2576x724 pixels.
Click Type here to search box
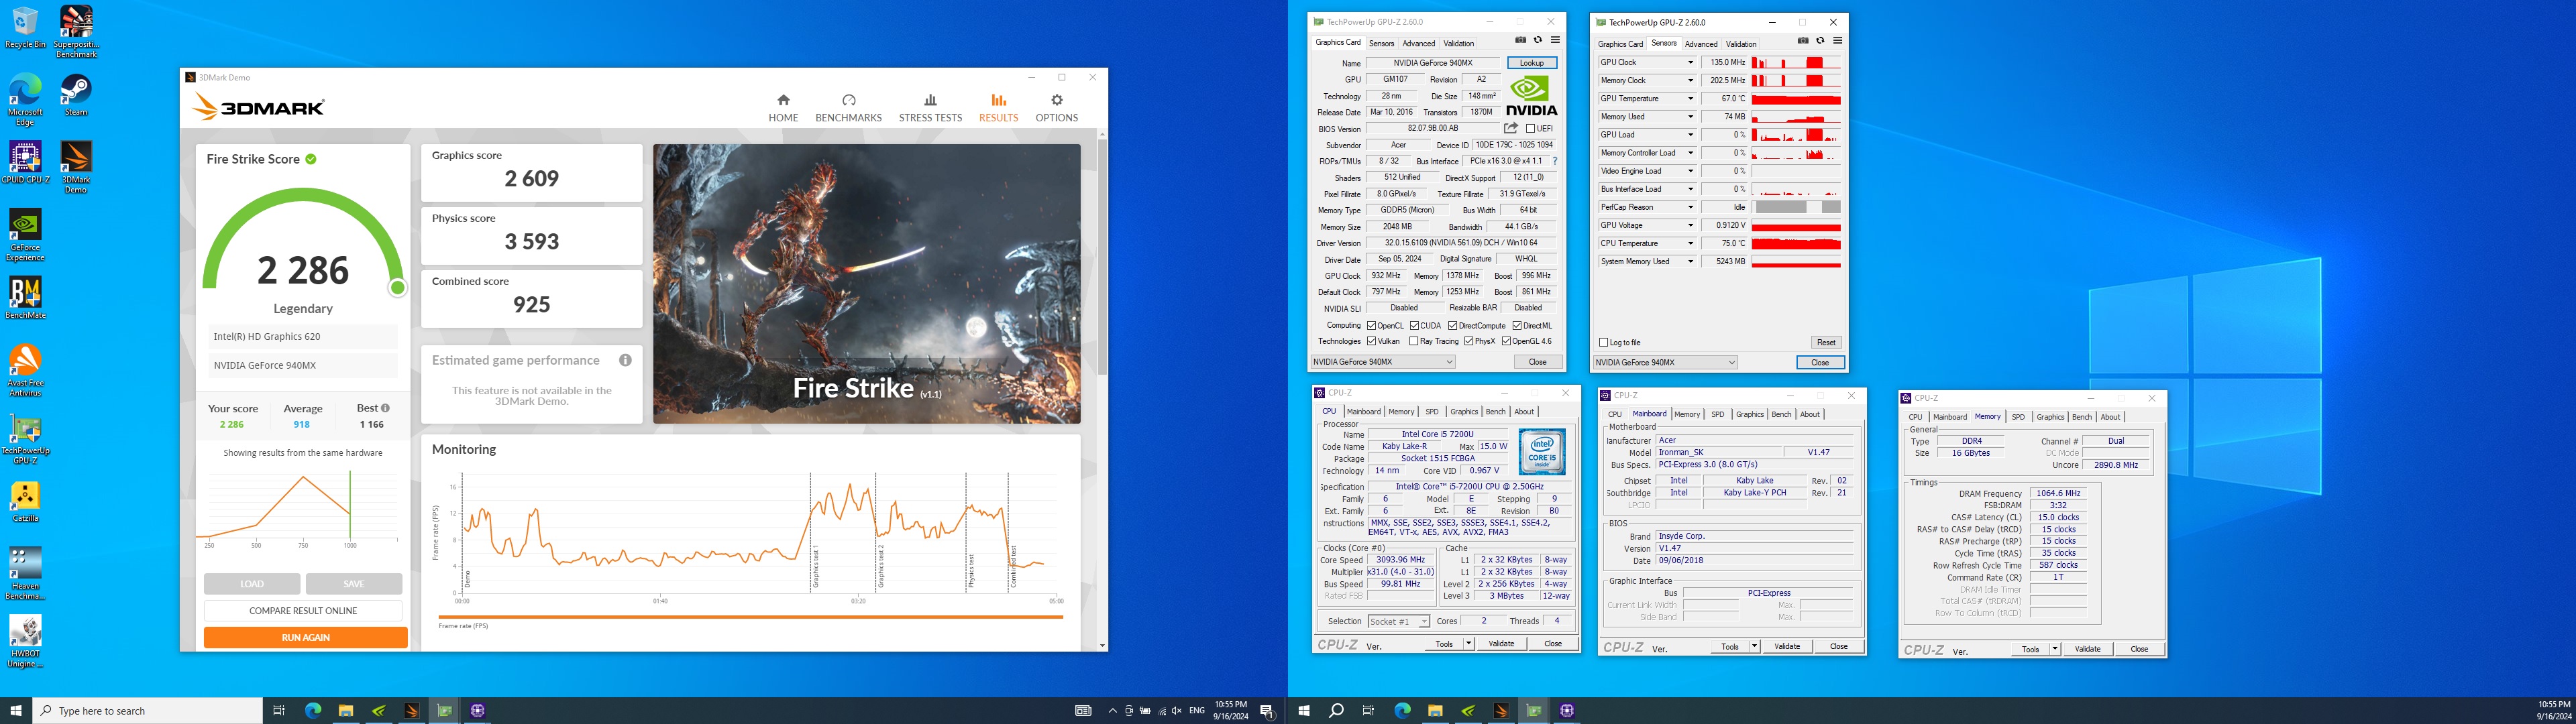[x=148, y=711]
